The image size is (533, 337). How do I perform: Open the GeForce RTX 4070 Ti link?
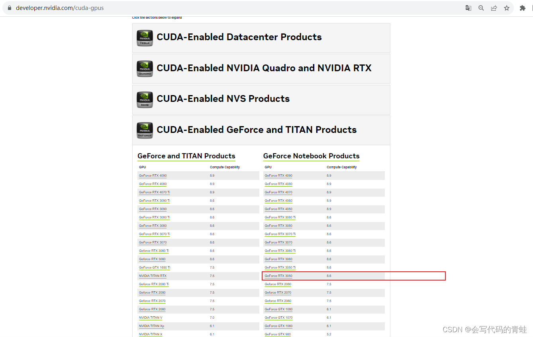coord(155,192)
